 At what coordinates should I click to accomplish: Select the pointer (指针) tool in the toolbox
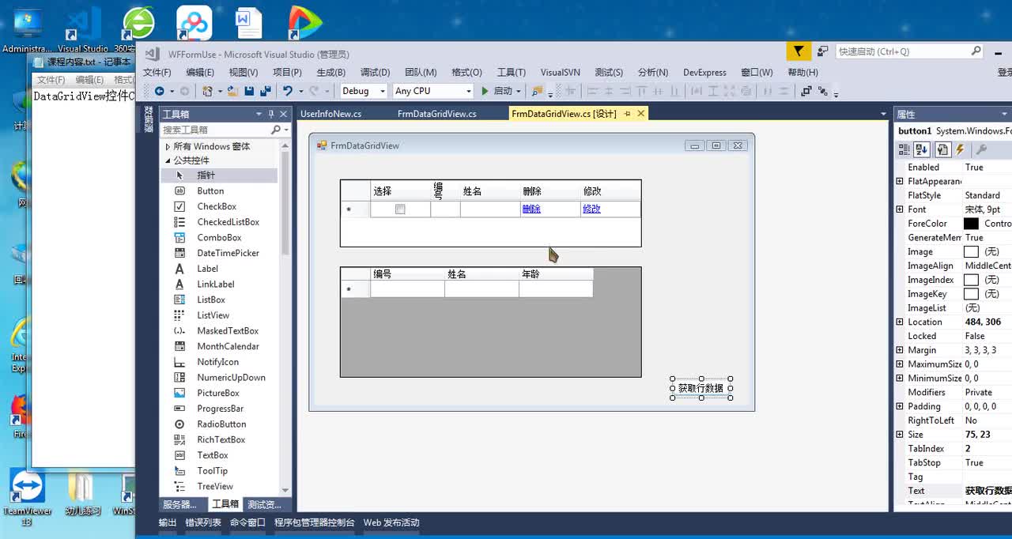click(x=219, y=175)
